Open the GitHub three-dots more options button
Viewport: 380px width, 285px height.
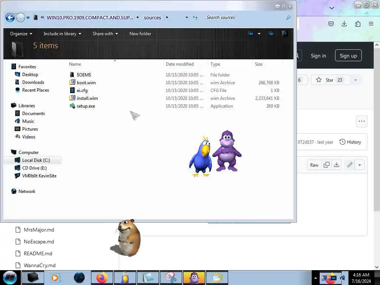pos(361,121)
